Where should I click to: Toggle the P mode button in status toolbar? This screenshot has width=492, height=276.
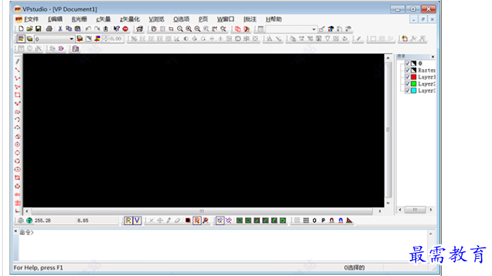tap(323, 221)
